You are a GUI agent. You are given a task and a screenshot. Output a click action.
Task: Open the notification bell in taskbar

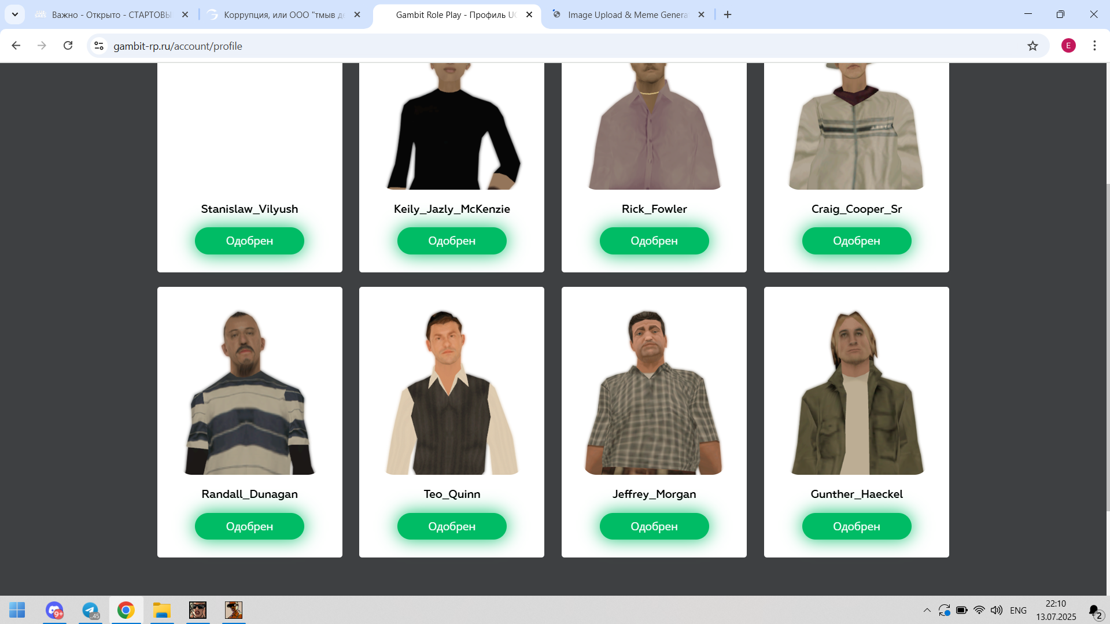[1095, 611]
